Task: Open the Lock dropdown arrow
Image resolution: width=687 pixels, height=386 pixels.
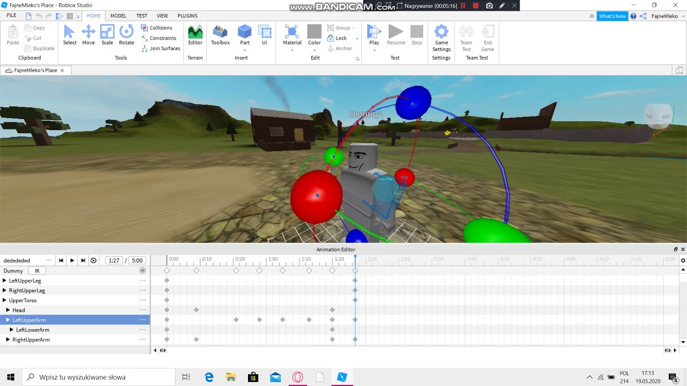Action: pyautogui.click(x=357, y=39)
